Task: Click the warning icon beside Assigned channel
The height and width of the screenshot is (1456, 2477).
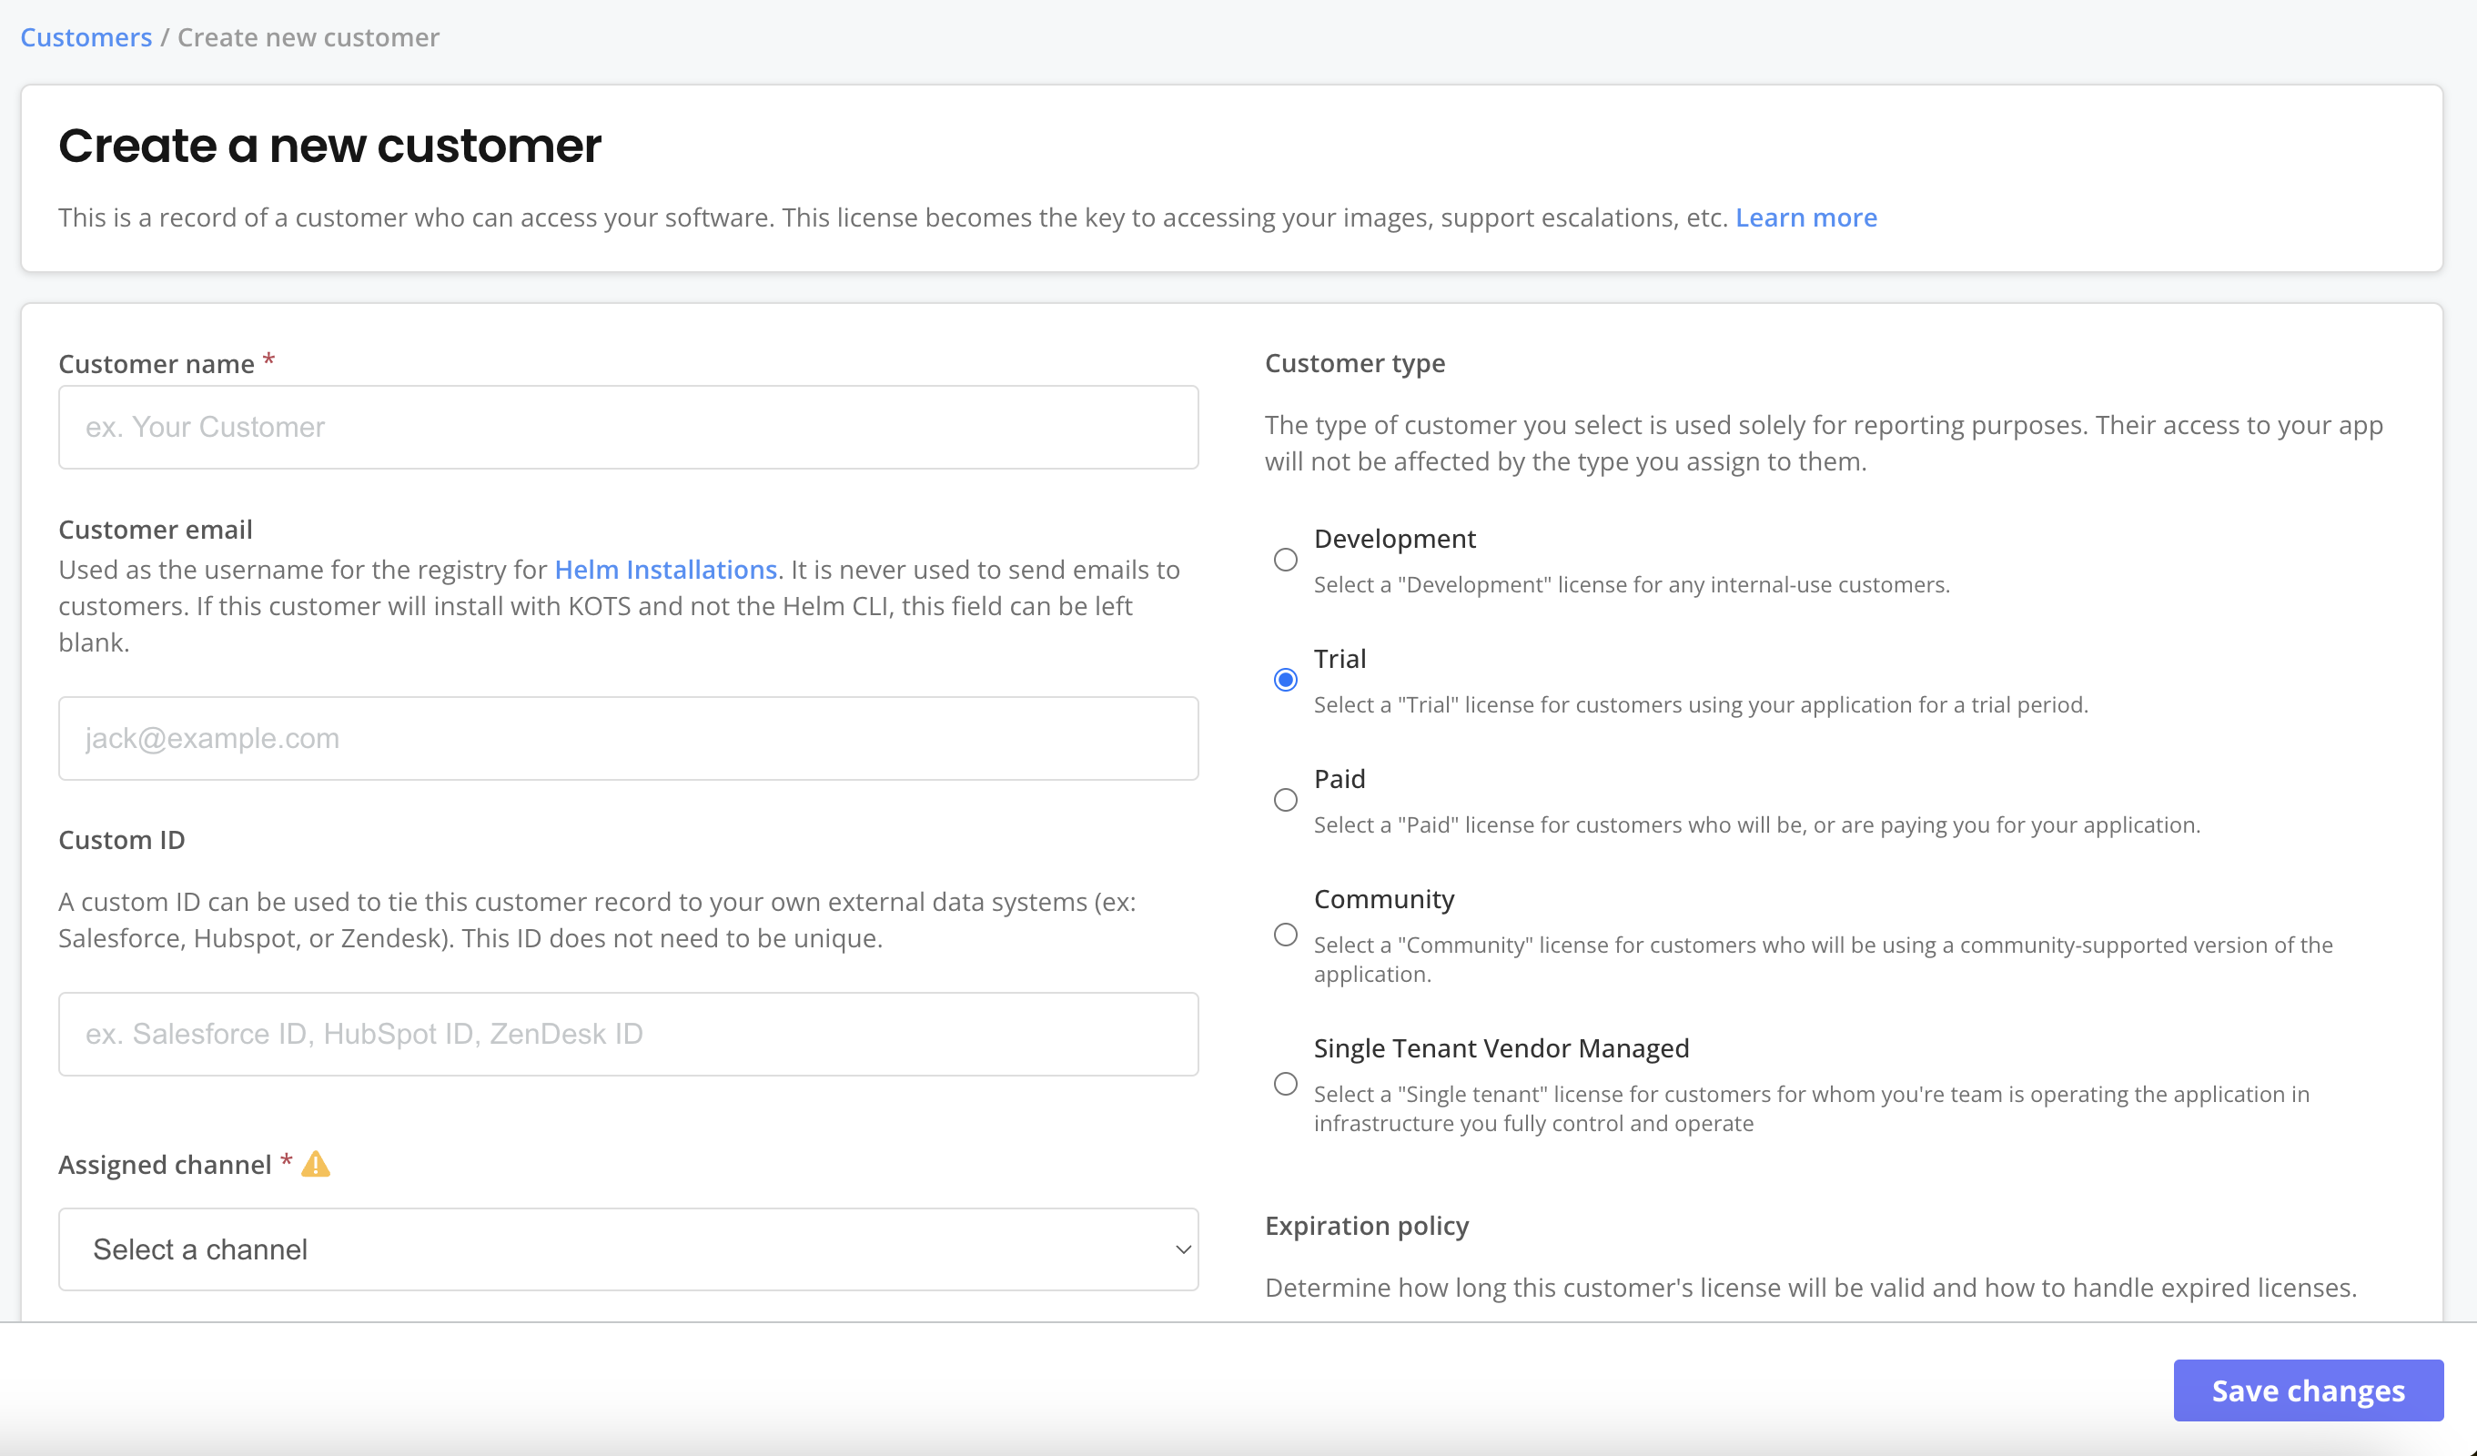Action: [317, 1164]
